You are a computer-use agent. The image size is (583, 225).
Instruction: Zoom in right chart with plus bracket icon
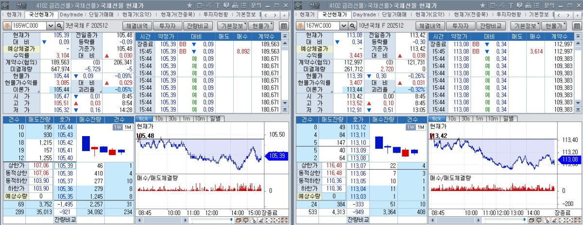coord(569,220)
